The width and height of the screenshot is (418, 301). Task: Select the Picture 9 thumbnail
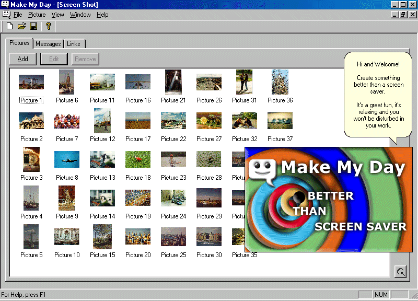click(67, 198)
